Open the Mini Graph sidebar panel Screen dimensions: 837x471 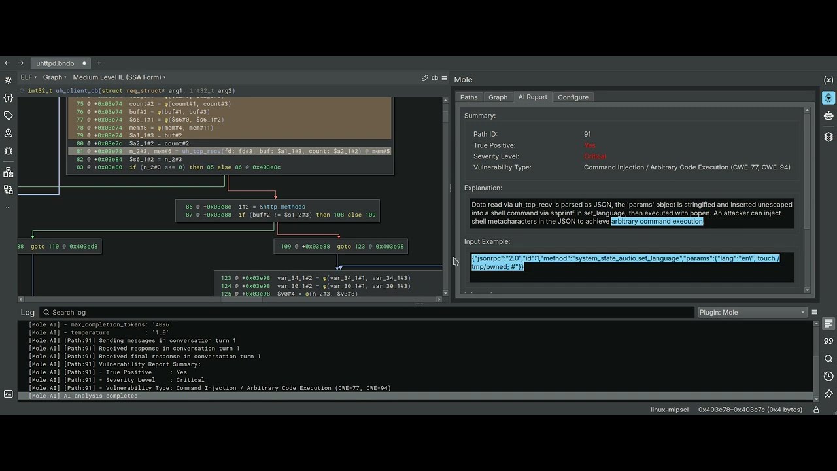(8, 173)
